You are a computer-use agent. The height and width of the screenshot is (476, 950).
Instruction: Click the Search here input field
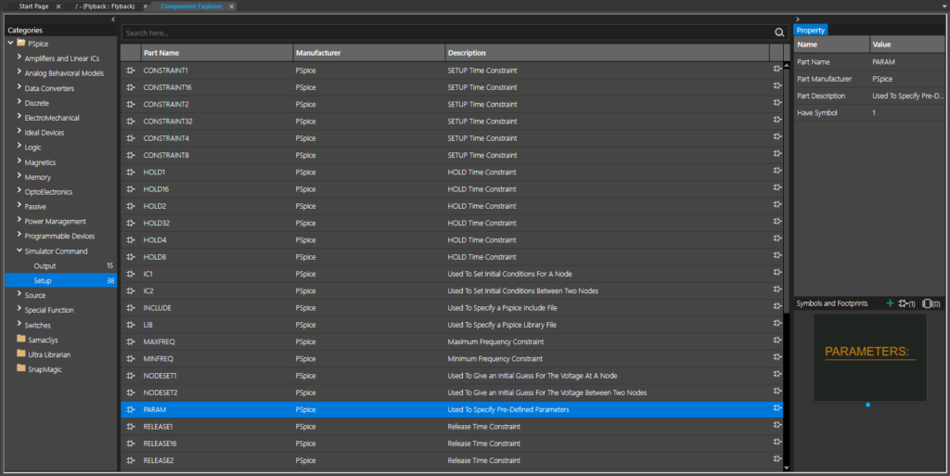(447, 32)
